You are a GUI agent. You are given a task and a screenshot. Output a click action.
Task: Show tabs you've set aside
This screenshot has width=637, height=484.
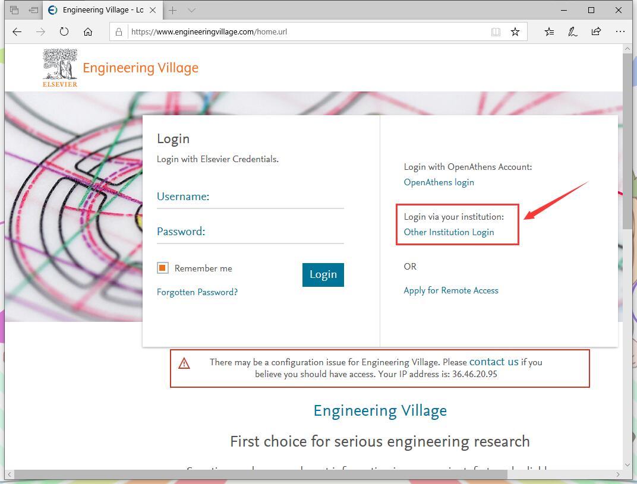tap(14, 10)
